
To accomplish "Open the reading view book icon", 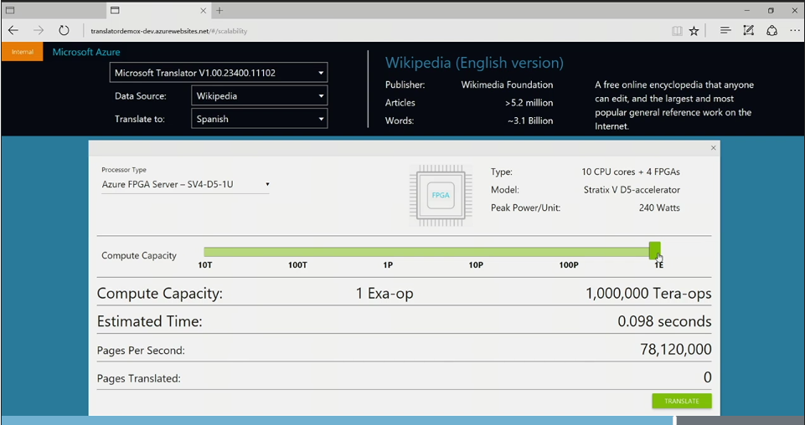I will pos(677,31).
